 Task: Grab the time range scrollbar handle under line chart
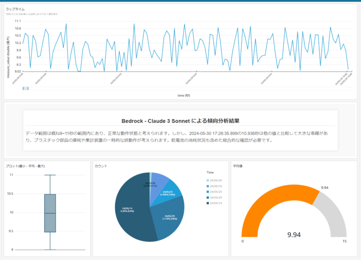[x=25, y=89]
